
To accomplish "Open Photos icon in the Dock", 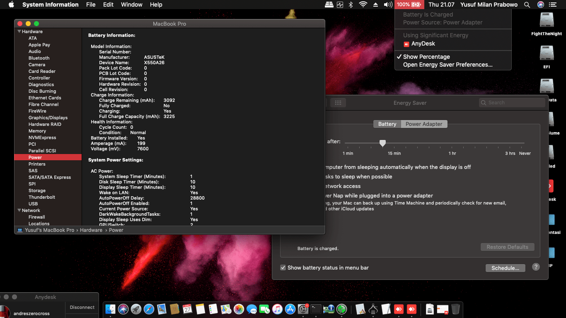I will tap(239, 309).
